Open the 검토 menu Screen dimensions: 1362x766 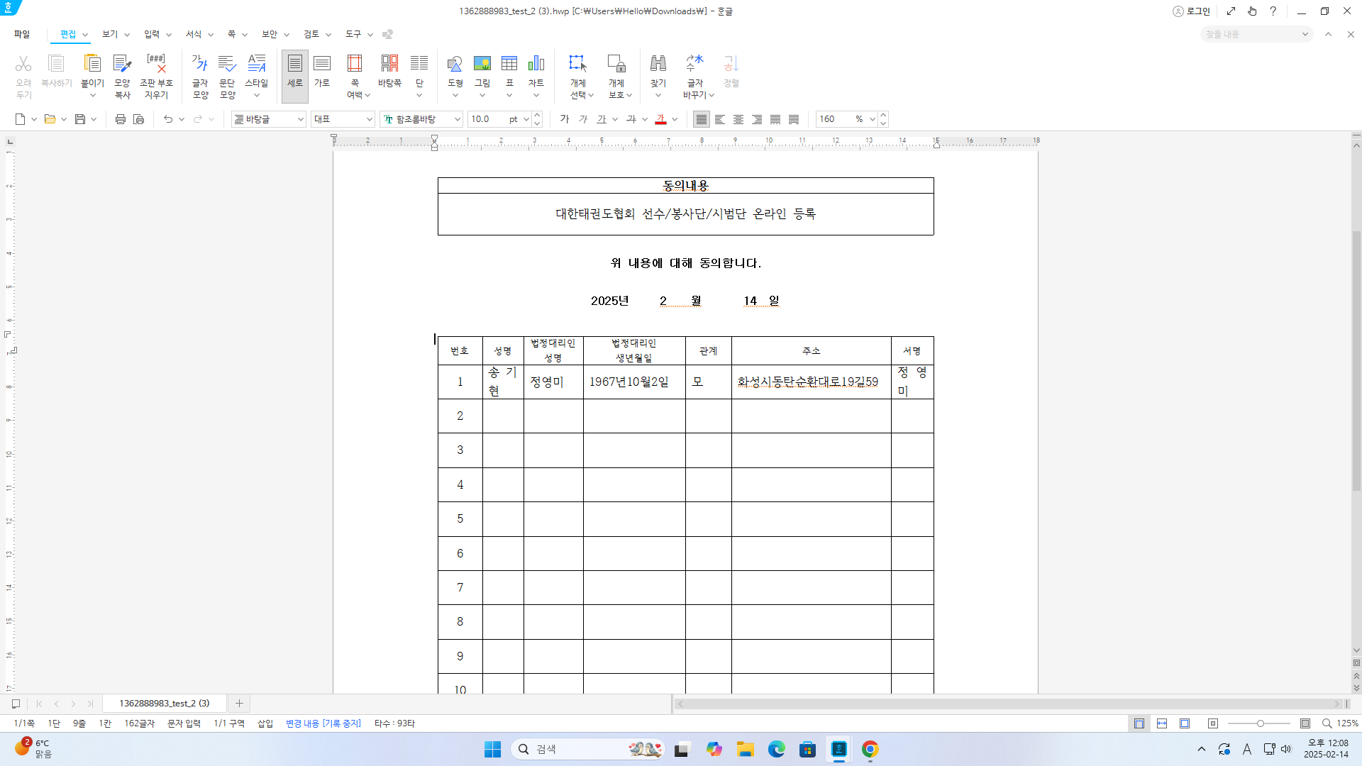[x=311, y=34]
